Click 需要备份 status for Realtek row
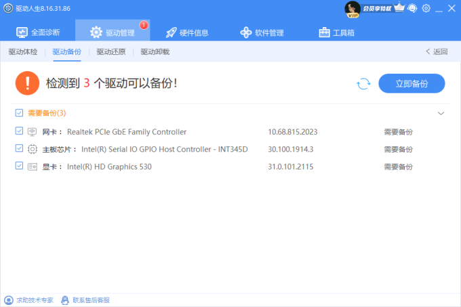The width and height of the screenshot is (461, 307). click(x=399, y=132)
